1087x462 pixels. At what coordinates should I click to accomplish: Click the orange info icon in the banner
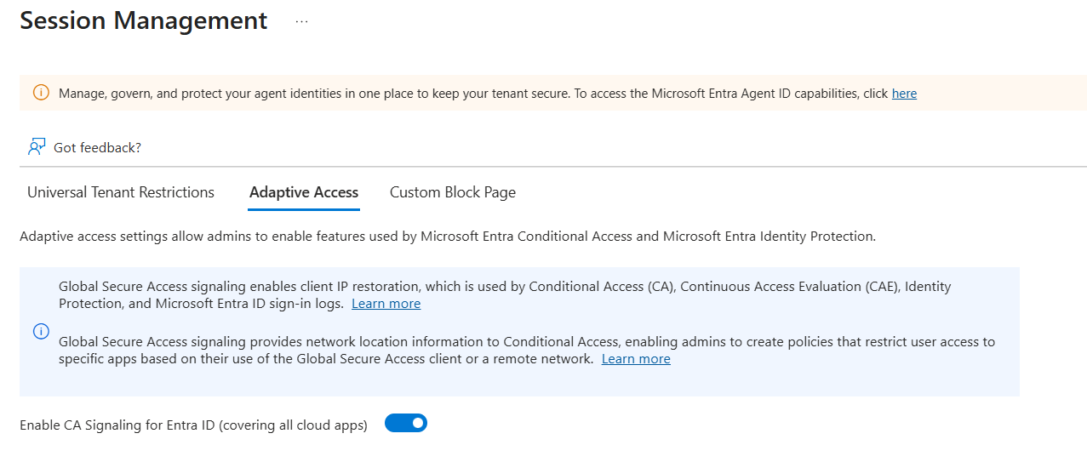[41, 93]
